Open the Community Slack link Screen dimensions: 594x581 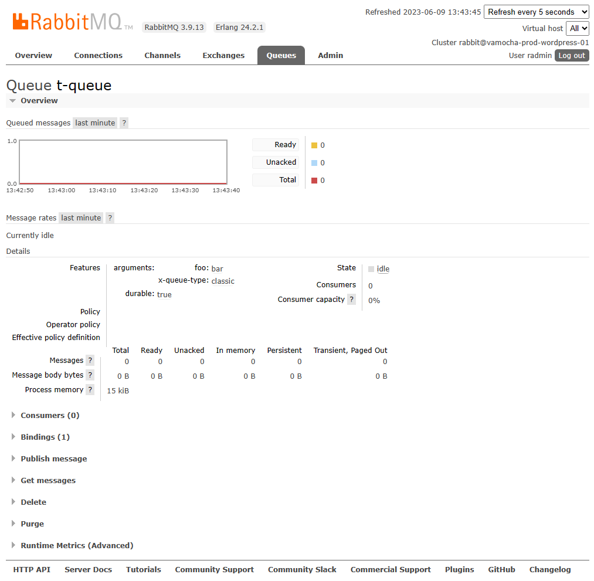pyautogui.click(x=302, y=569)
